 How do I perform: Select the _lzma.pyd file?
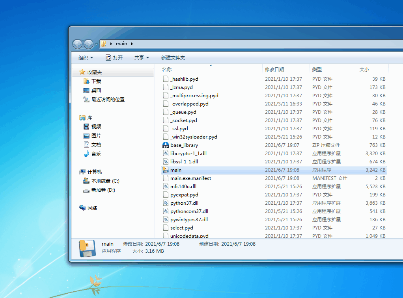pyautogui.click(x=181, y=87)
